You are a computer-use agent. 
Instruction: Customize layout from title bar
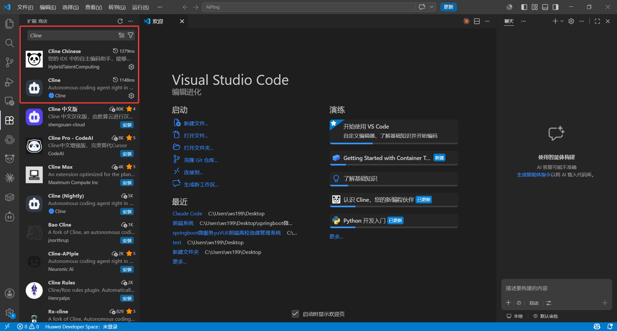(x=535, y=7)
